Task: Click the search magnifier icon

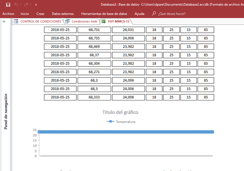Action: (x=154, y=13)
